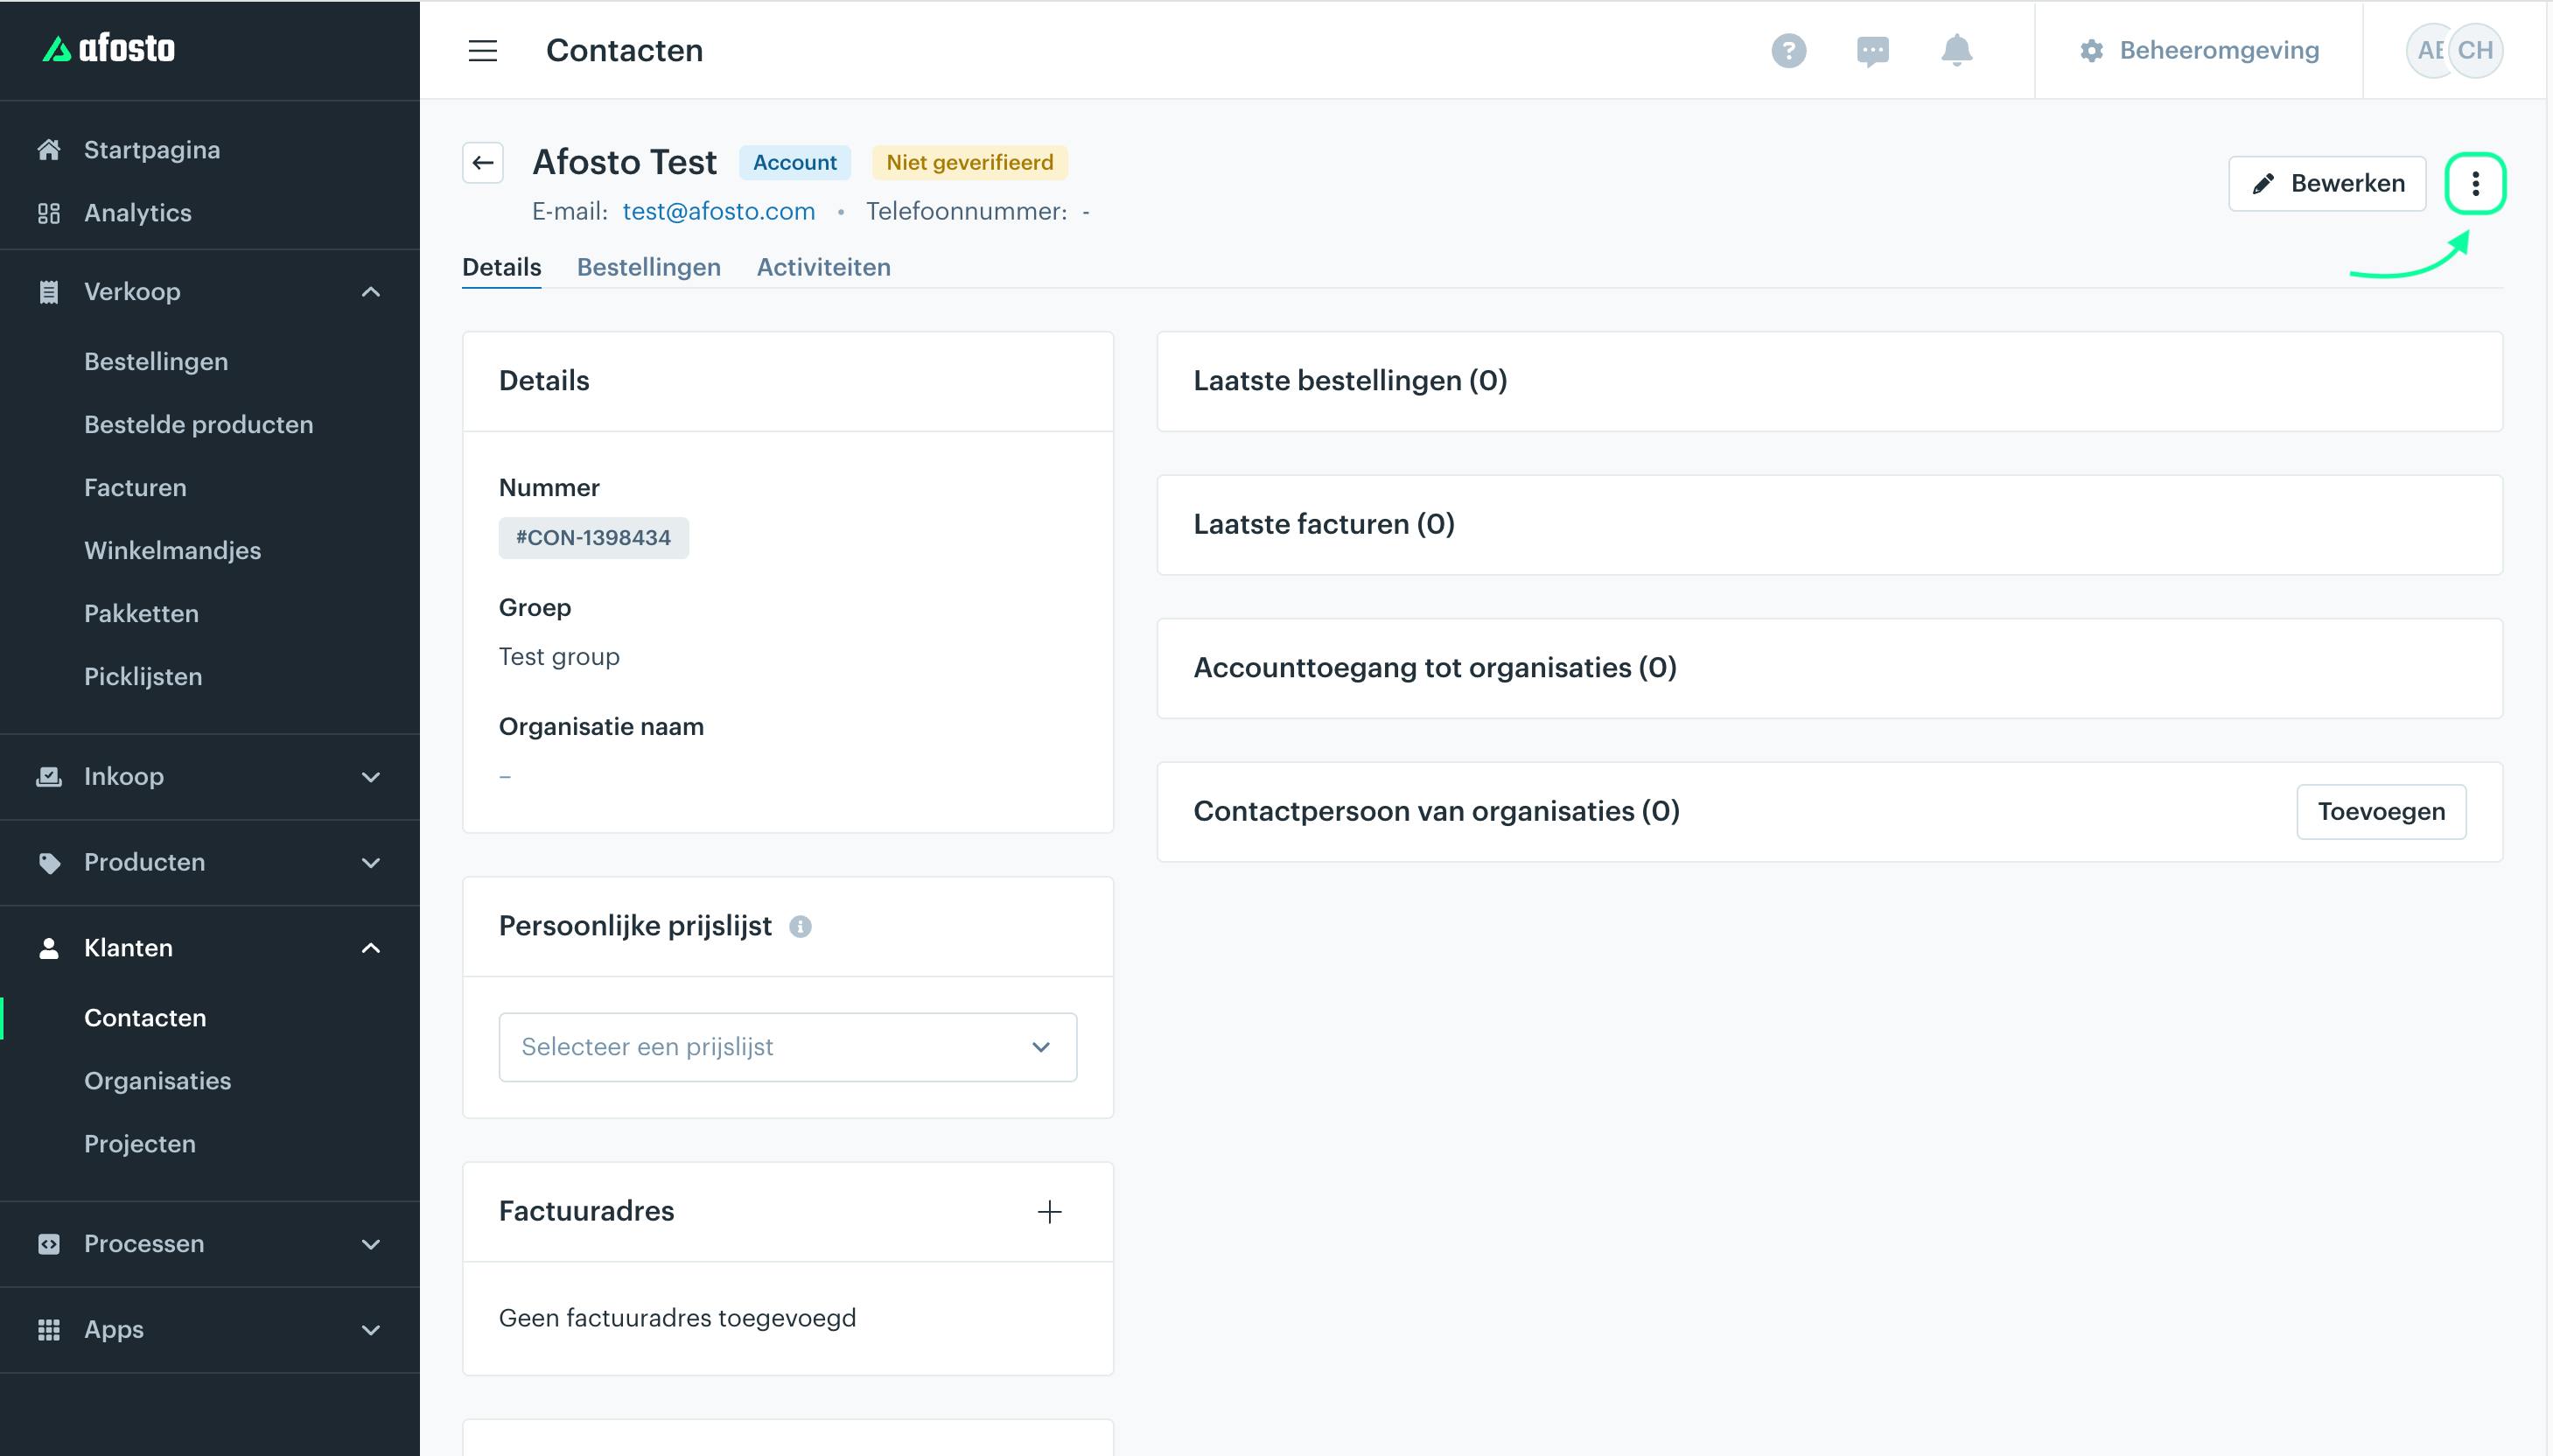Open Bestelde producten in sidebar

pos(199,425)
